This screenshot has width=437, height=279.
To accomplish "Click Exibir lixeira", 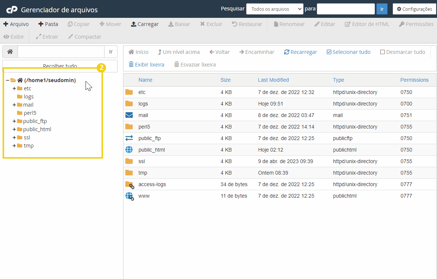I will (x=146, y=65).
